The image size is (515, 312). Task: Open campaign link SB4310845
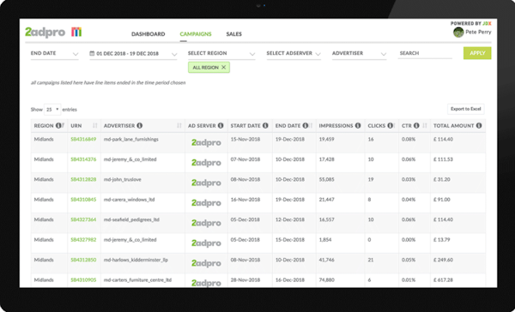(83, 200)
